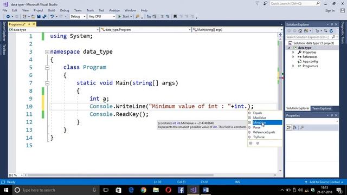Click the Undo arrow icon
The height and width of the screenshot is (195, 347).
[52, 17]
